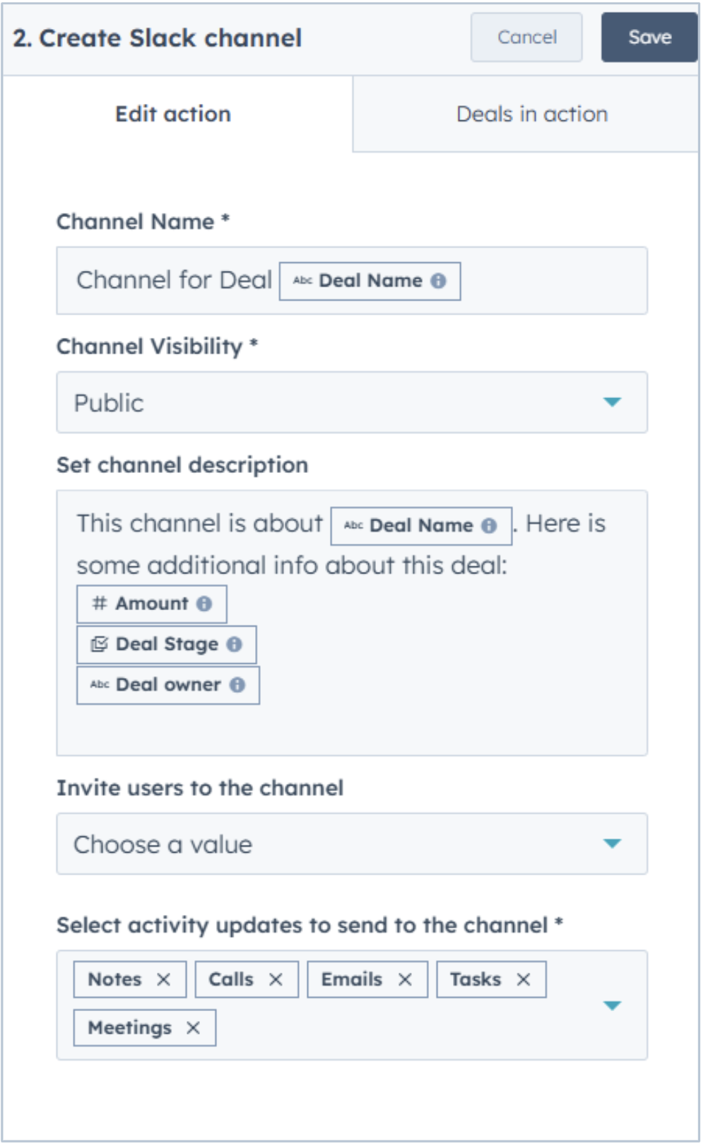Click the 'This channel is about' text
The width and height of the screenshot is (701, 1144).
click(x=200, y=523)
